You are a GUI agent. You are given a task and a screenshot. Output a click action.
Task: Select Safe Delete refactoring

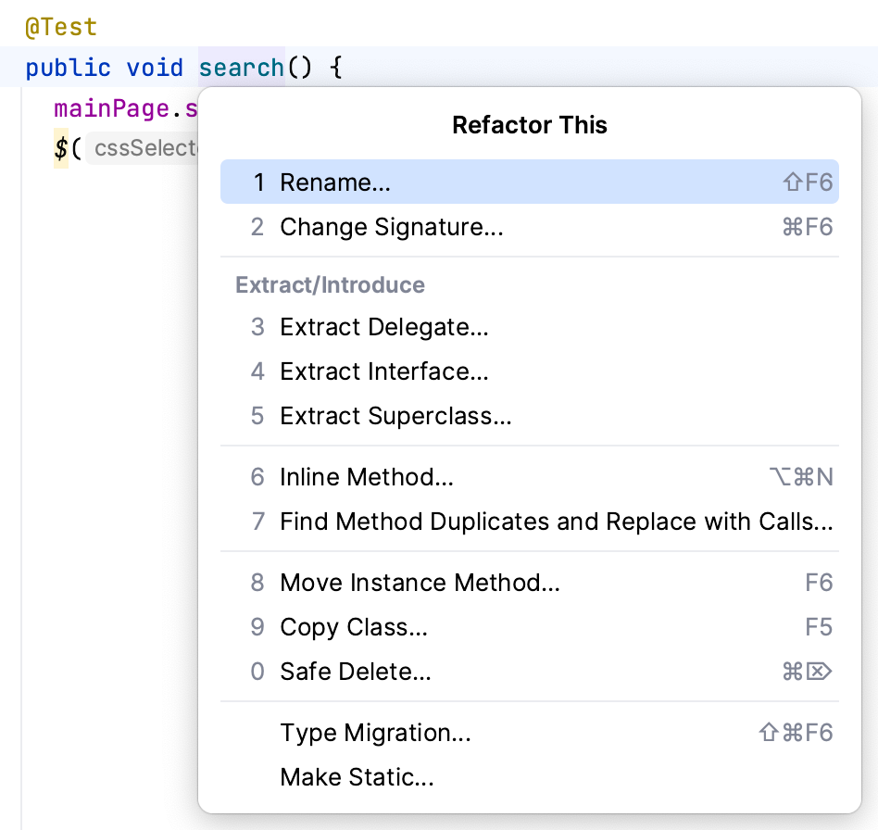356,672
